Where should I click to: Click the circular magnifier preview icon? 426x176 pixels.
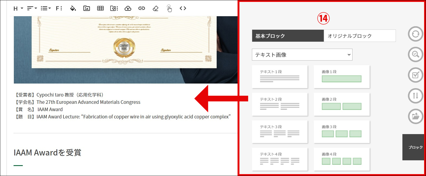[x=415, y=55]
